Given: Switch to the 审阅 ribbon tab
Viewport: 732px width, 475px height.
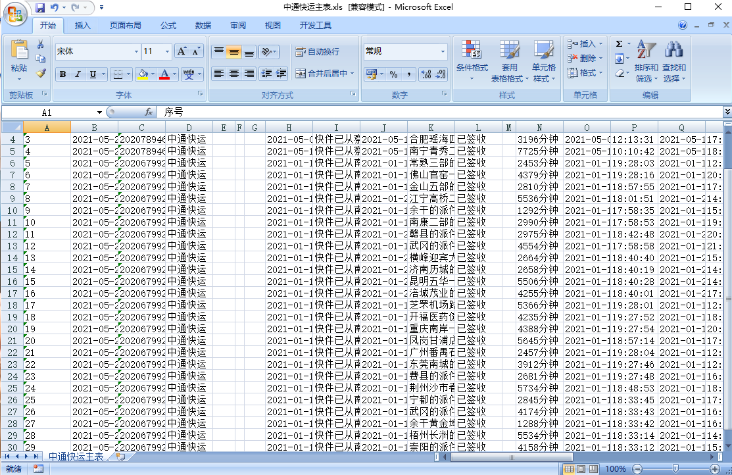Looking at the screenshot, I should coord(238,26).
